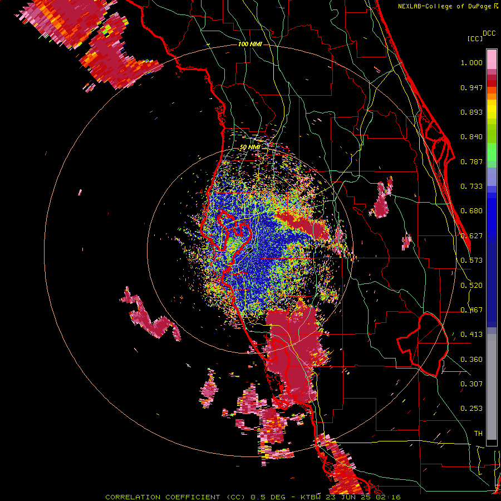Click the DCC label above the color scale
Viewport: 501px width, 501px height.
click(x=489, y=33)
